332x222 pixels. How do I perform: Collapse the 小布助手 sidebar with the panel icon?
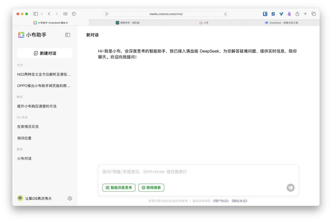[67, 35]
